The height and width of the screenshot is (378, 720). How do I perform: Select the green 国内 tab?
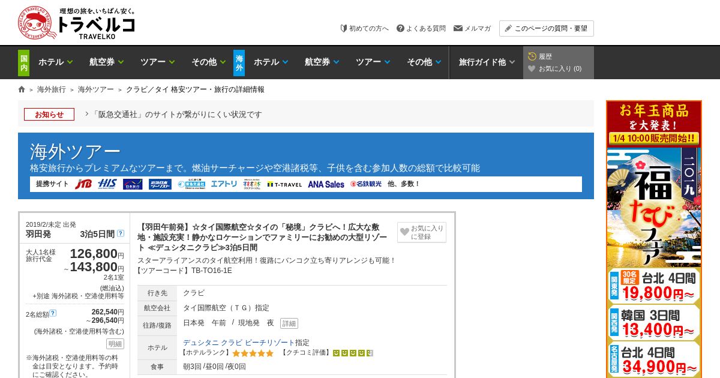[23, 62]
